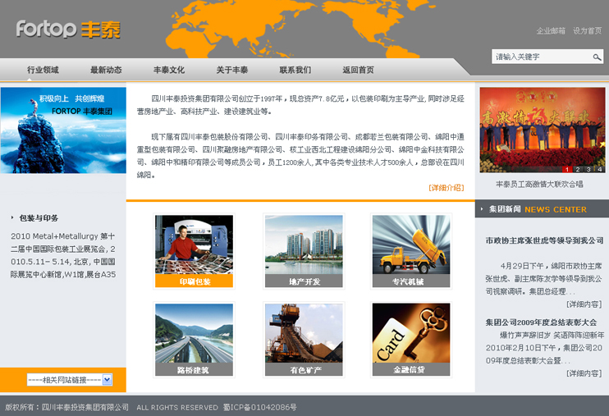Open the 联系我们 contact page
This screenshot has height=416, width=609.
tap(295, 71)
